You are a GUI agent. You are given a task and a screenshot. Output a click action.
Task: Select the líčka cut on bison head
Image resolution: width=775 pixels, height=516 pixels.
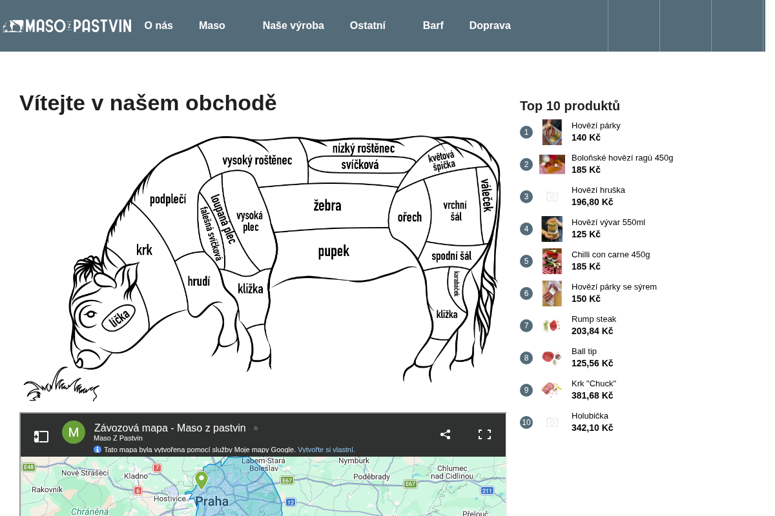click(119, 317)
